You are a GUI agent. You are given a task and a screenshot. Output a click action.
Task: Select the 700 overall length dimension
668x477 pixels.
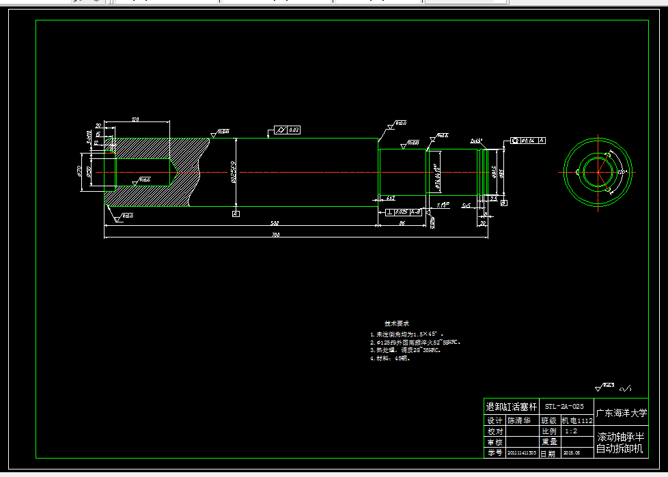point(276,235)
